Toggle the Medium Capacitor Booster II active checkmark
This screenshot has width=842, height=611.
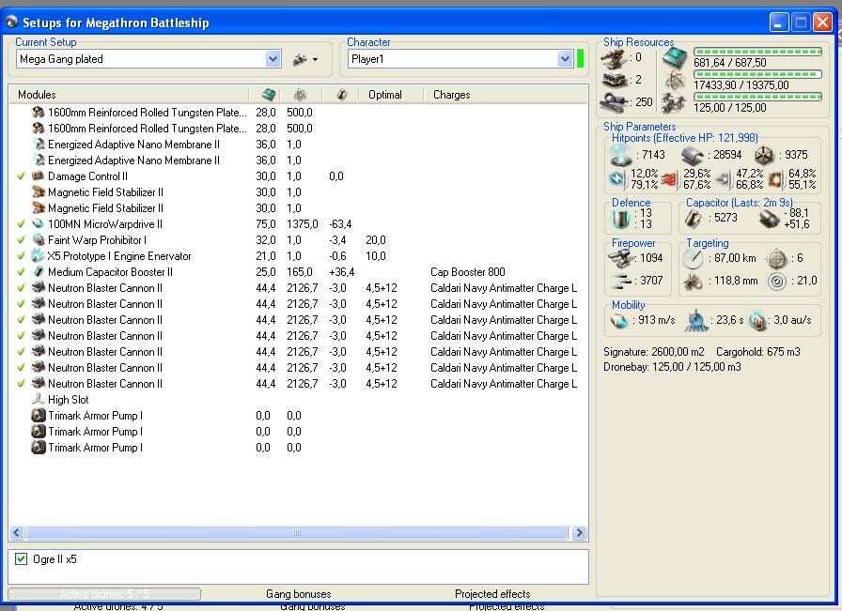point(21,272)
